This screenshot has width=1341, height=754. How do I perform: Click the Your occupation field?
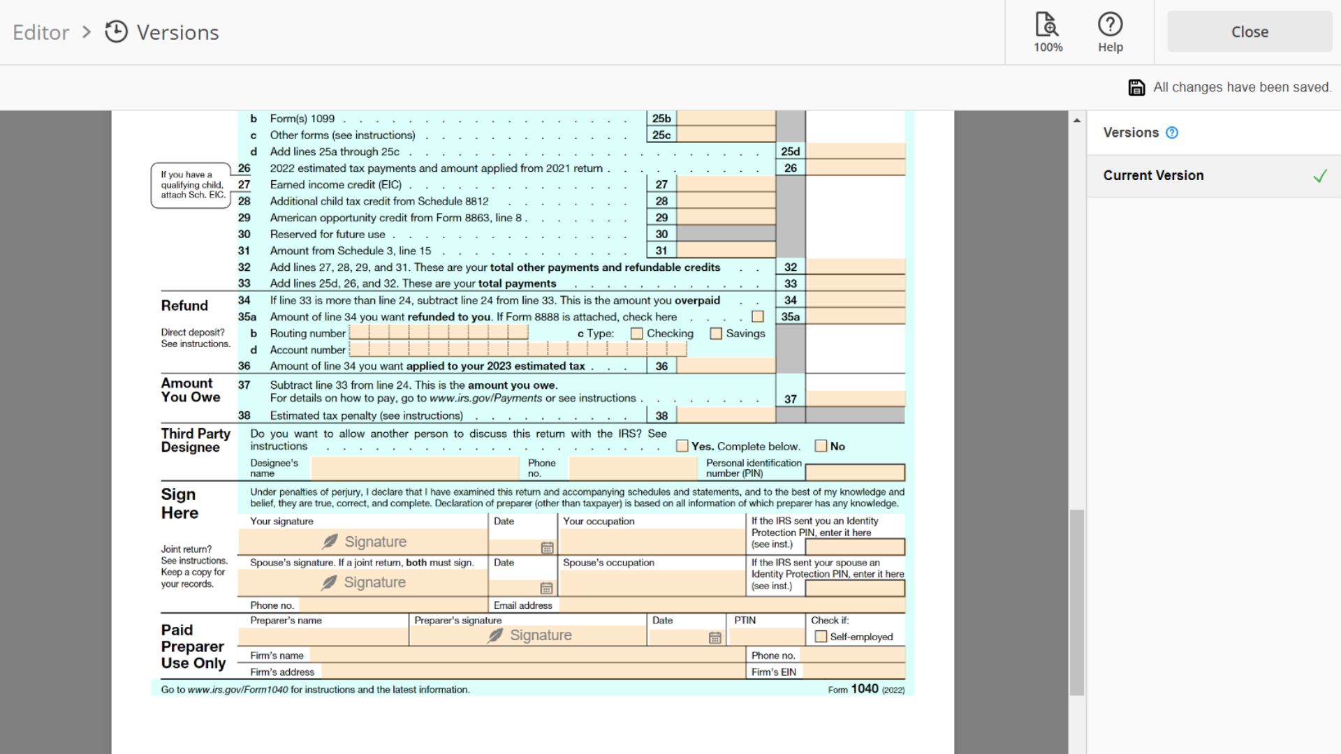pyautogui.click(x=652, y=542)
